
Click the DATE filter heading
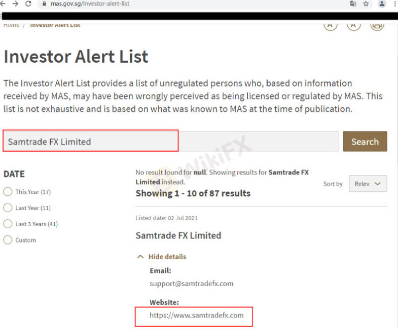coord(14,174)
